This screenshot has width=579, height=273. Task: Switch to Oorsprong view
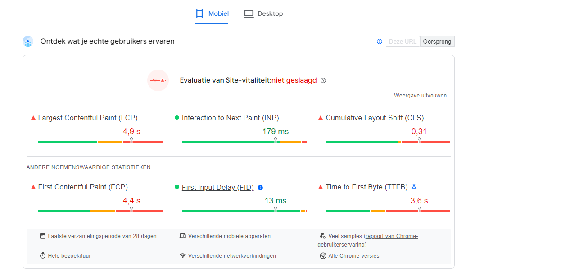(437, 41)
